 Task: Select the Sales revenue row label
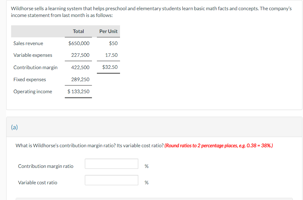tap(27, 43)
